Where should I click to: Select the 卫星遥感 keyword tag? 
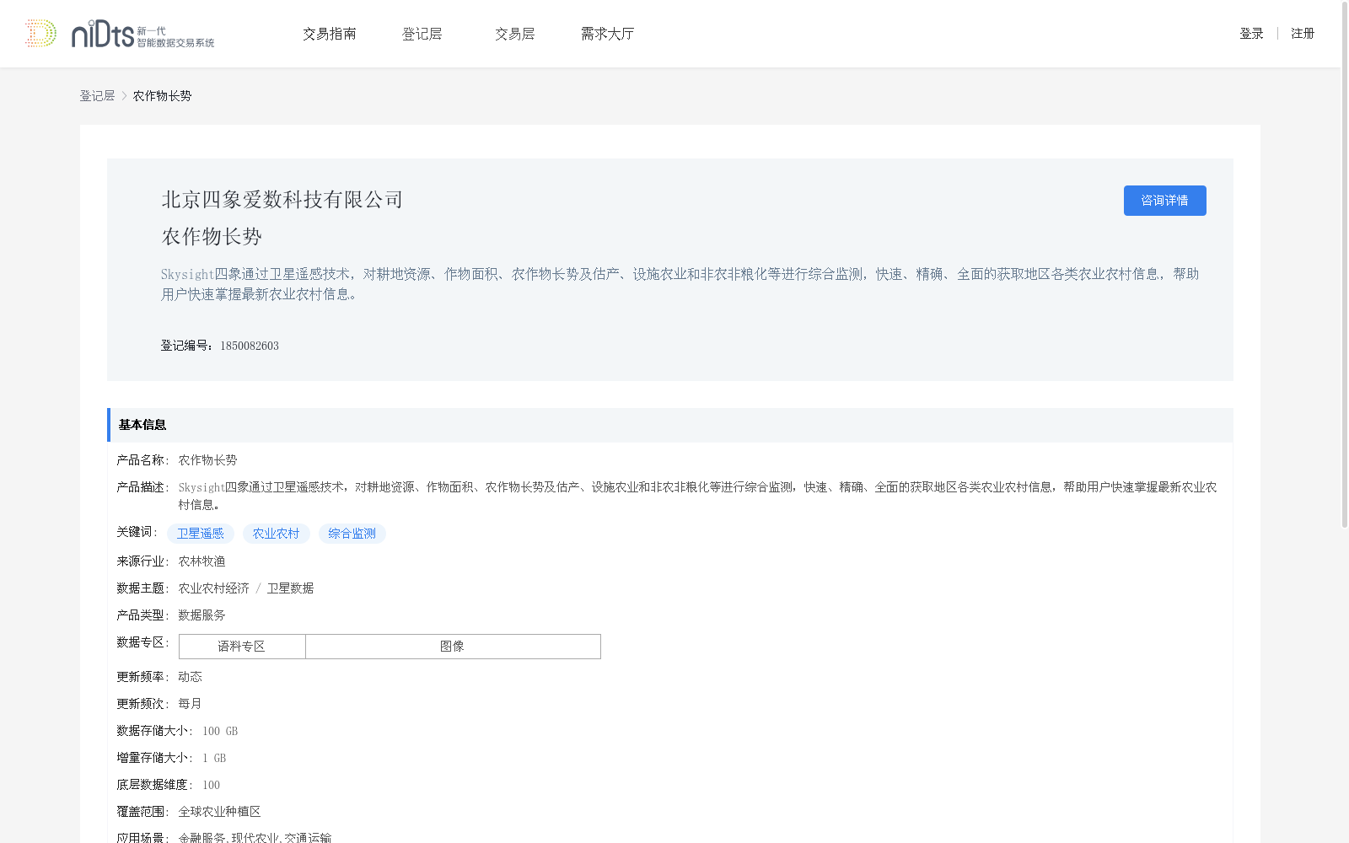tap(201, 534)
